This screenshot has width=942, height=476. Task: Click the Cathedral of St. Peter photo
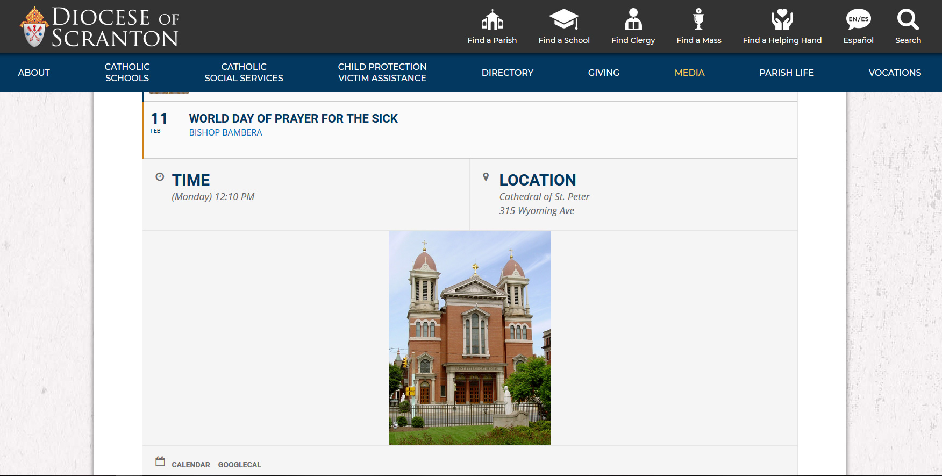469,338
